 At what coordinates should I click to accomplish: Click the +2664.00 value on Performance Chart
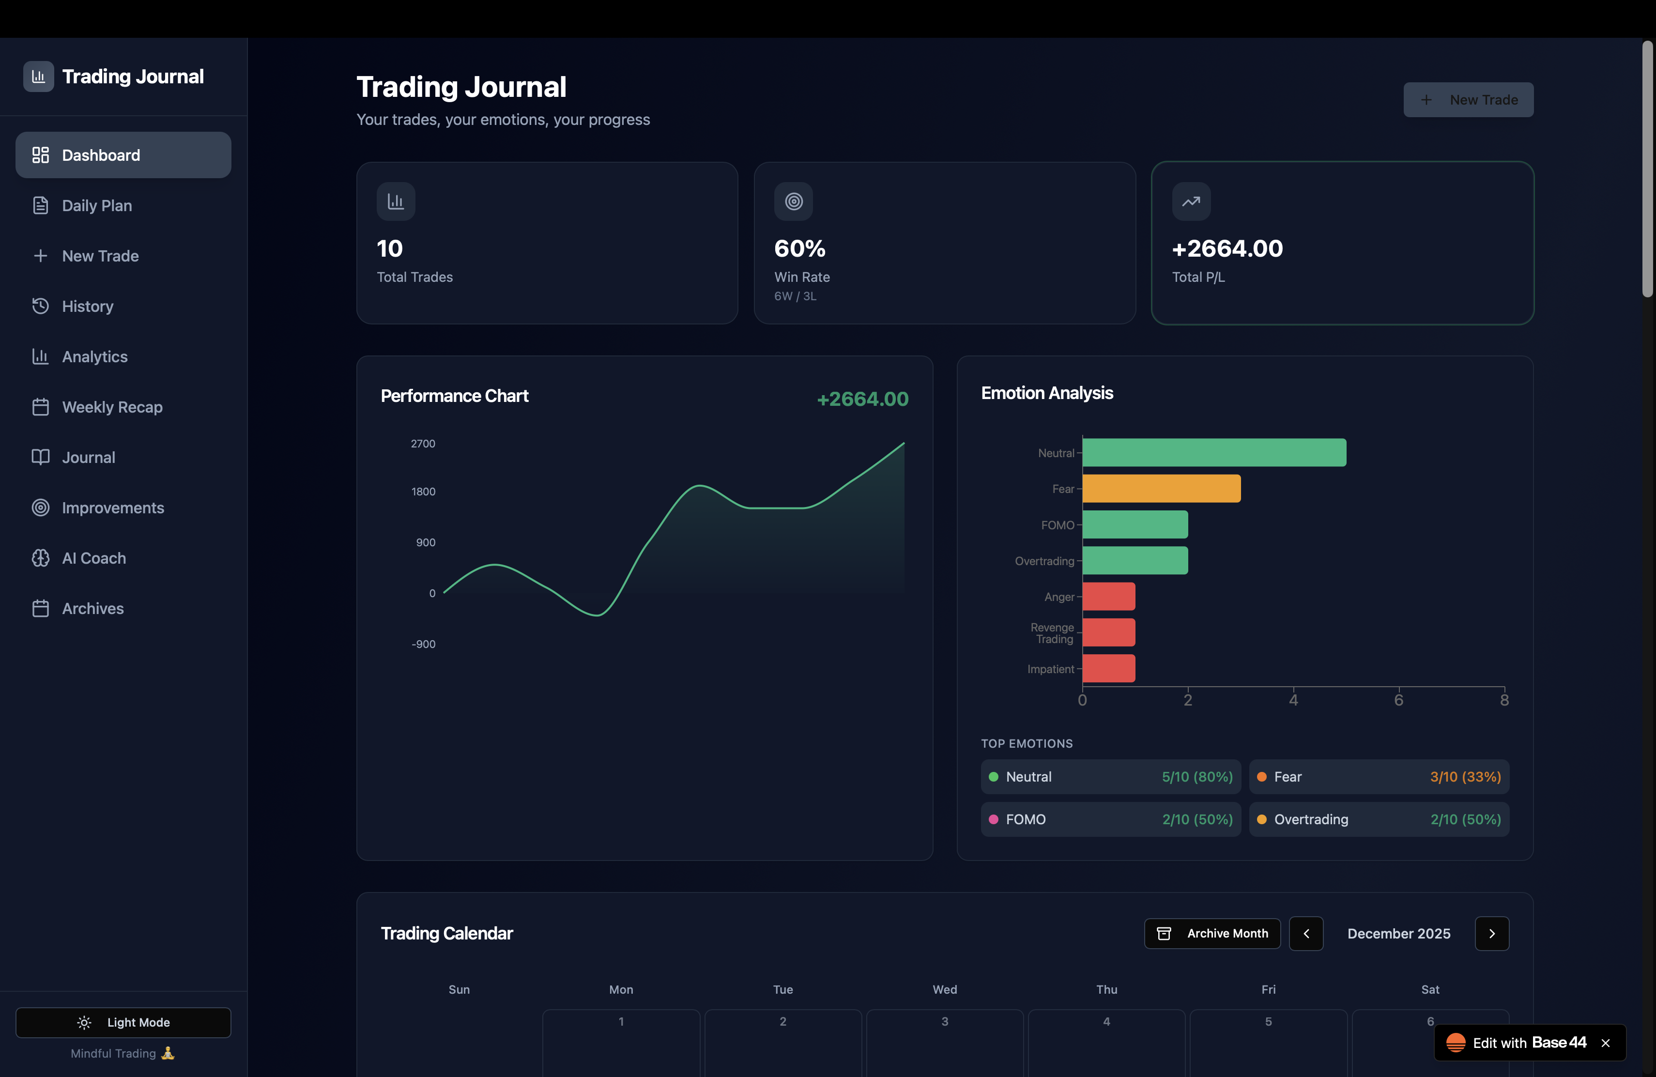[863, 400]
